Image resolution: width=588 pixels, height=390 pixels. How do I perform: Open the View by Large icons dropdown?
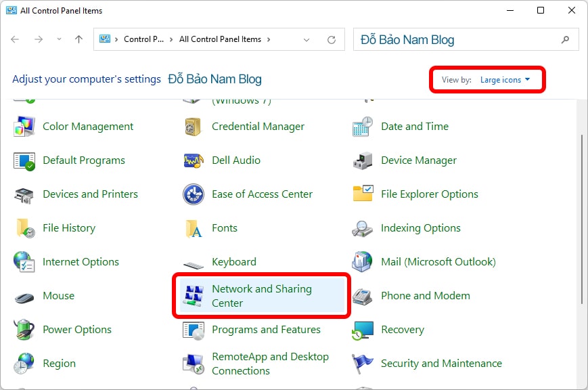click(505, 80)
